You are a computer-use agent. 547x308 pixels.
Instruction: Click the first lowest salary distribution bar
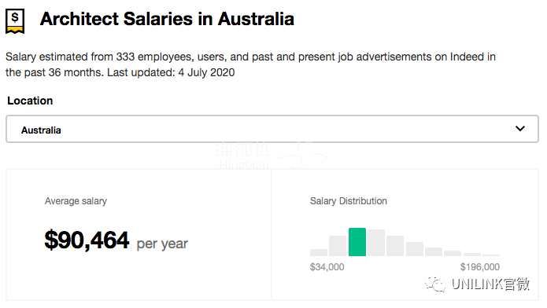pyautogui.click(x=319, y=252)
